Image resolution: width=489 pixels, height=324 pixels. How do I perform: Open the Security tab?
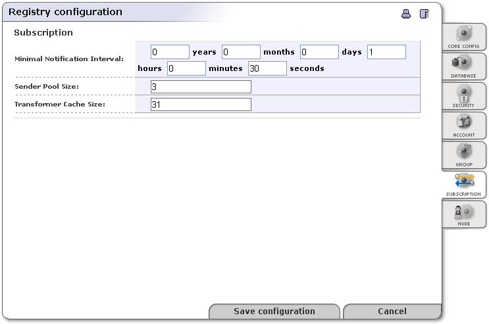tap(464, 96)
